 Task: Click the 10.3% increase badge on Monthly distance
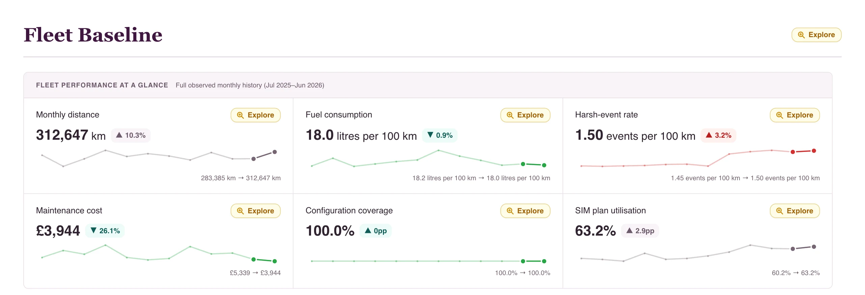point(131,135)
